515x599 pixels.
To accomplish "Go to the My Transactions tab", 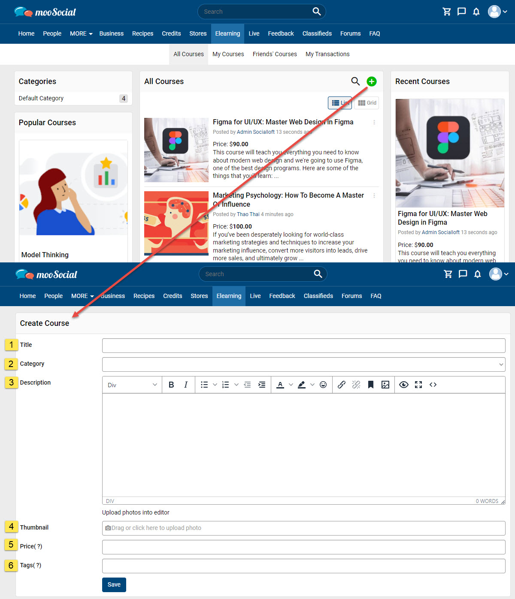I will coord(327,54).
